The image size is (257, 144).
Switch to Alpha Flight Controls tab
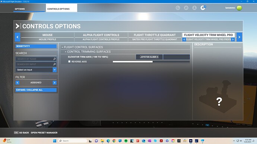pos(101,37)
